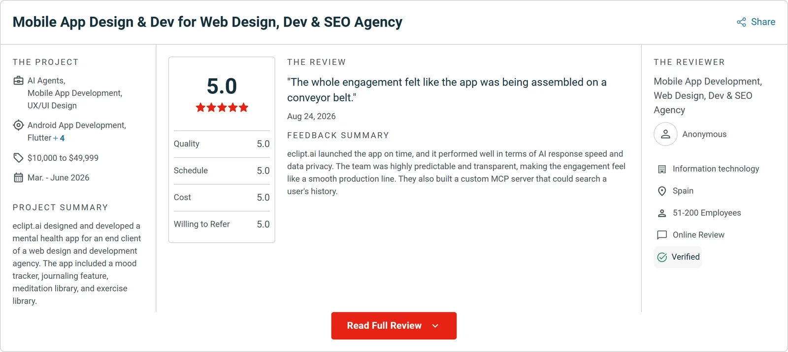
Task: Click the '51-200 Employees' text
Action: (707, 213)
